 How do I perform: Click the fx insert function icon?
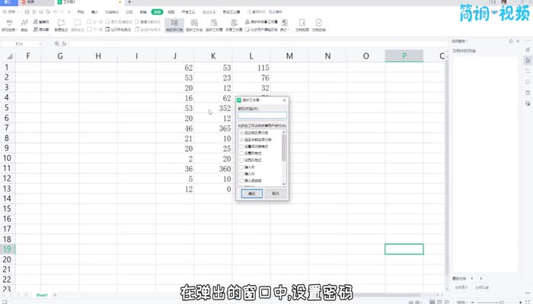64,45
